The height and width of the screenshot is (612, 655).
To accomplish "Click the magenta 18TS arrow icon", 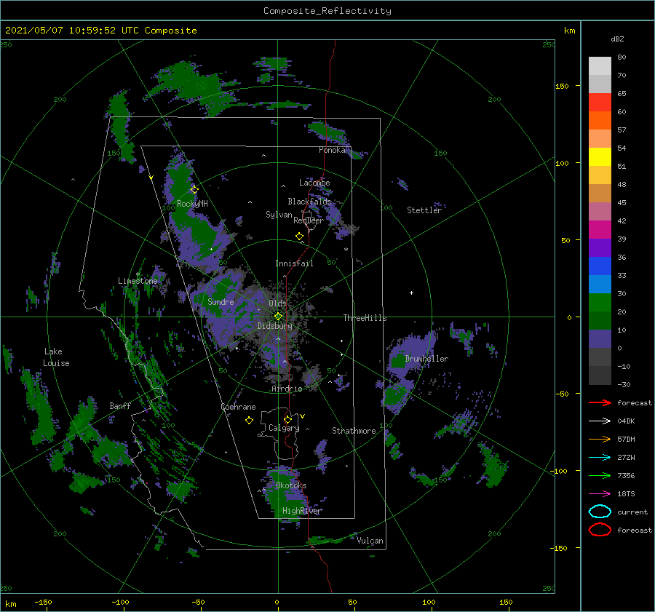I will coord(600,494).
